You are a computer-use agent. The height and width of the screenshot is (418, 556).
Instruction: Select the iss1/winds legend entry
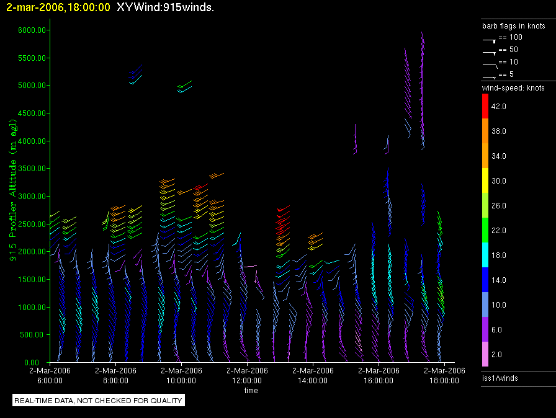click(500, 378)
